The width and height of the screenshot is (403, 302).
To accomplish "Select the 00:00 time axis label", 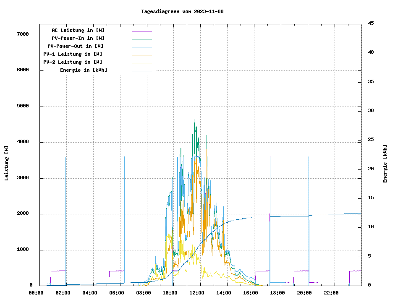I will 36,293.
